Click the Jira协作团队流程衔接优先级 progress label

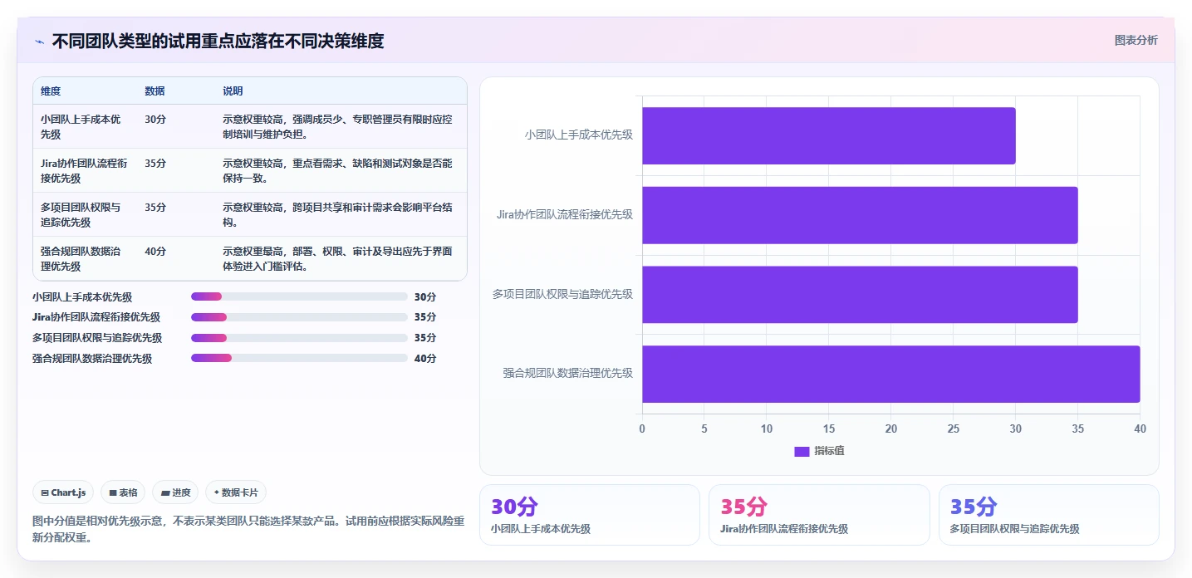tap(96, 317)
